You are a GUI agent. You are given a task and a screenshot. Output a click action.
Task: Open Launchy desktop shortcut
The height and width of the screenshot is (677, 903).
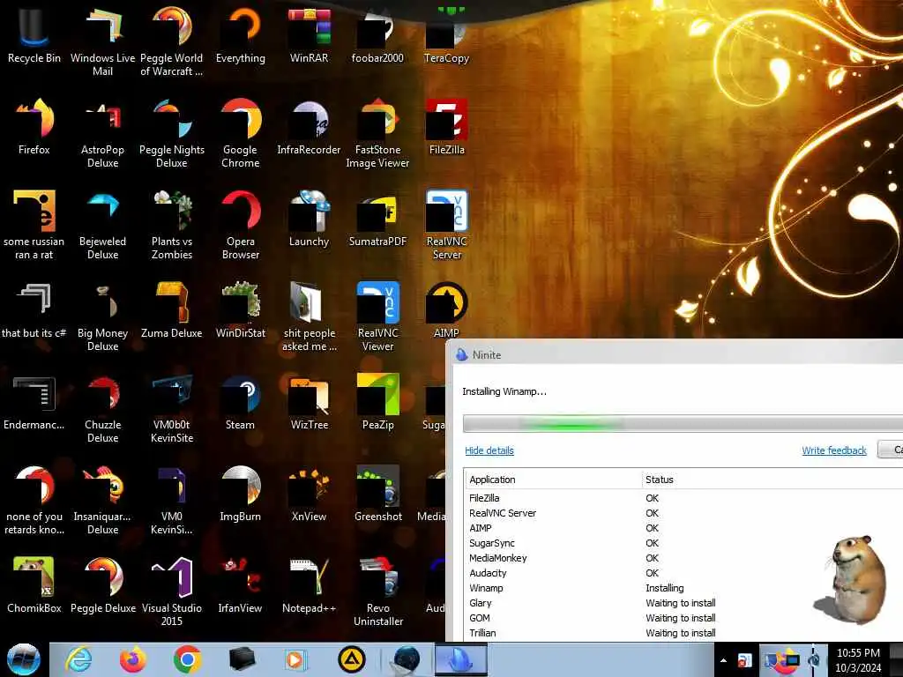coord(310,219)
